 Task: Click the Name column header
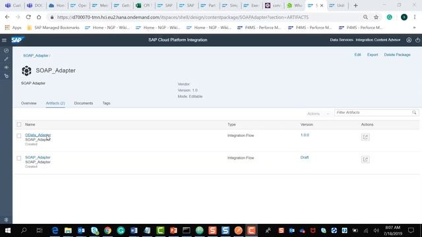[30, 124]
